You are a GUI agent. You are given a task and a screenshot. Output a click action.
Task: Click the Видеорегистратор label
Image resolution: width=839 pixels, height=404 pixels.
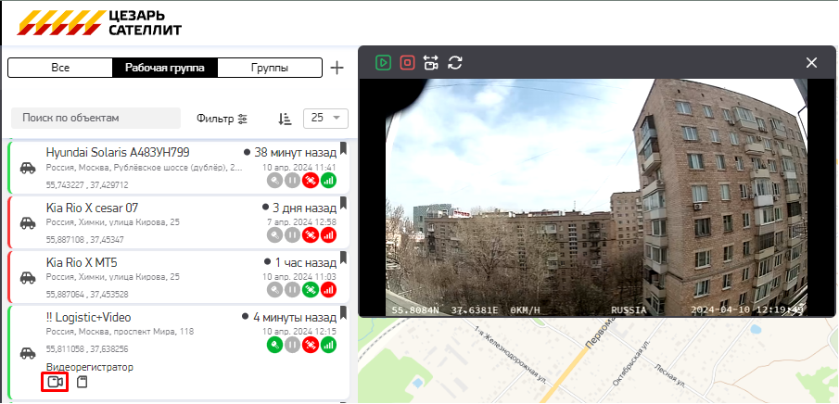[x=90, y=367]
